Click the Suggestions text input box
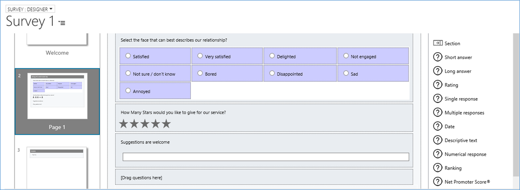This screenshot has width=520, height=190. coord(266,157)
